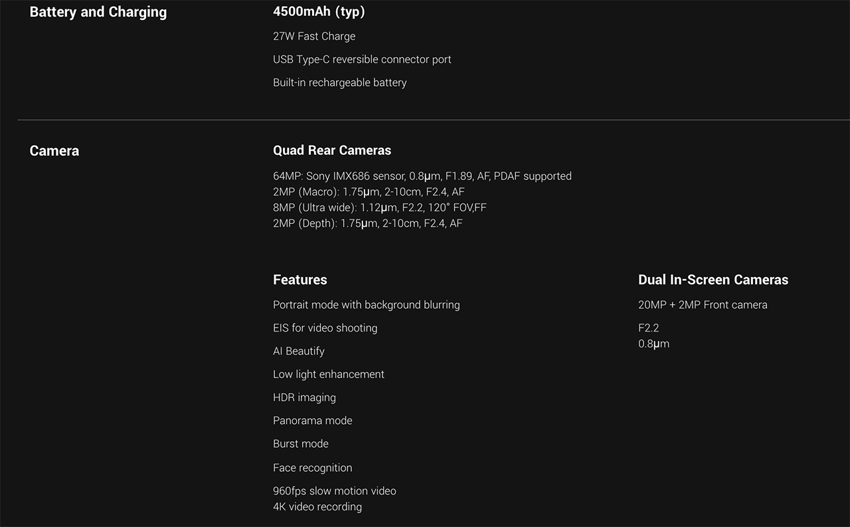Click the USB Type-C reversible connector port text
Viewport: 850px width, 527px height.
(362, 59)
